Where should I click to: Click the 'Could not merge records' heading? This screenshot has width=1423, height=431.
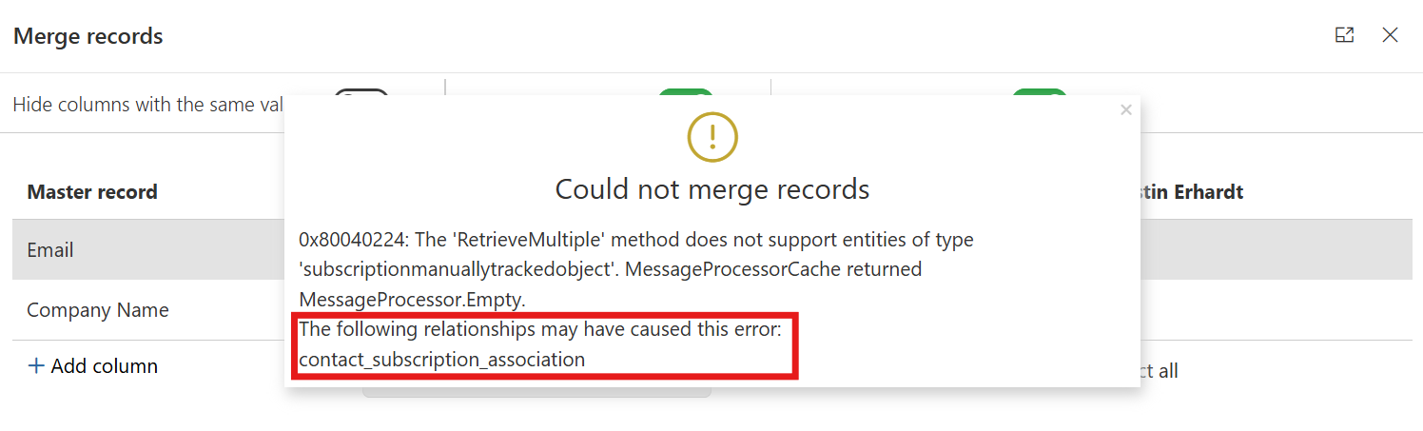click(712, 189)
